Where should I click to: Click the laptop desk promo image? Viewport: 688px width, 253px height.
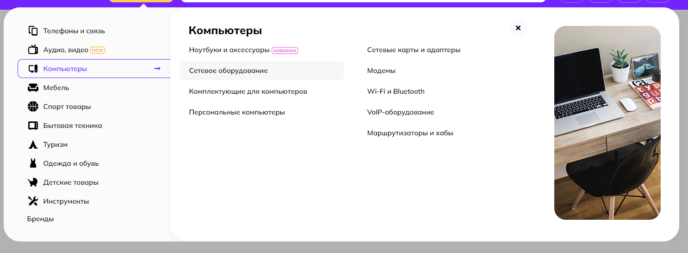pos(607,123)
